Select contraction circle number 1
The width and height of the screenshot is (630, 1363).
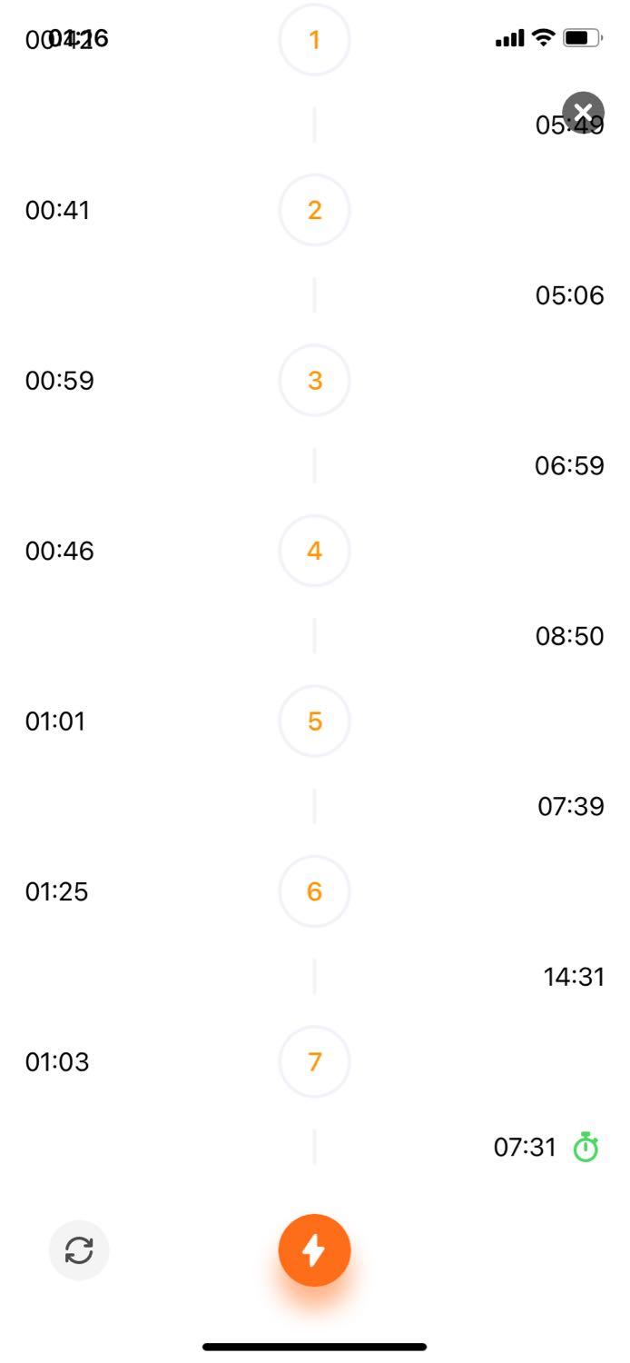pos(314,40)
